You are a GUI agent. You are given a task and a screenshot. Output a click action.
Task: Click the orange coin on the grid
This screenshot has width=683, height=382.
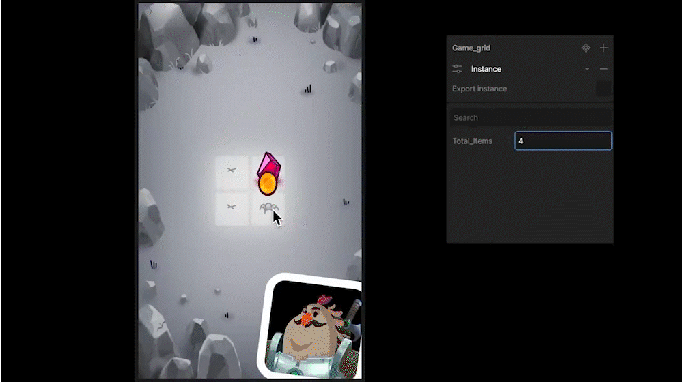[x=268, y=183]
